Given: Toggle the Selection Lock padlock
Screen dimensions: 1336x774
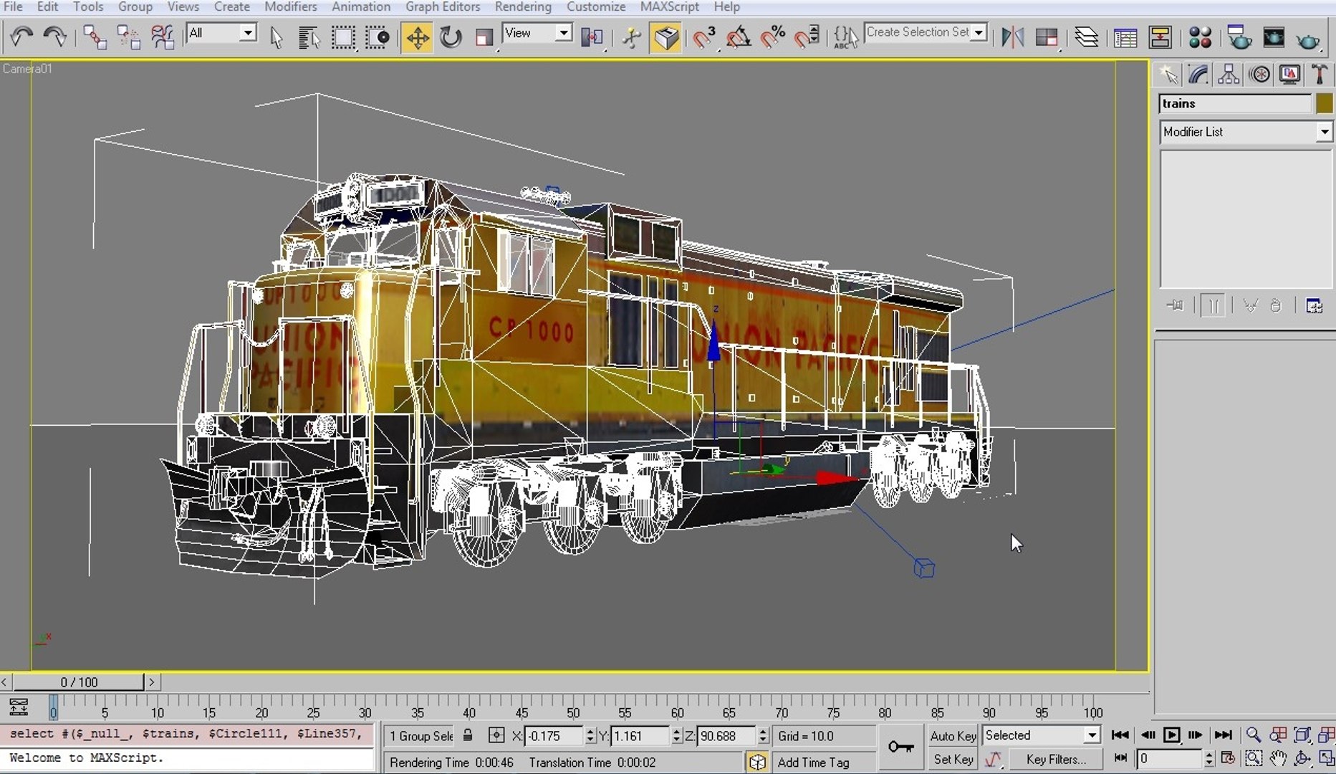Looking at the screenshot, I should click(468, 735).
